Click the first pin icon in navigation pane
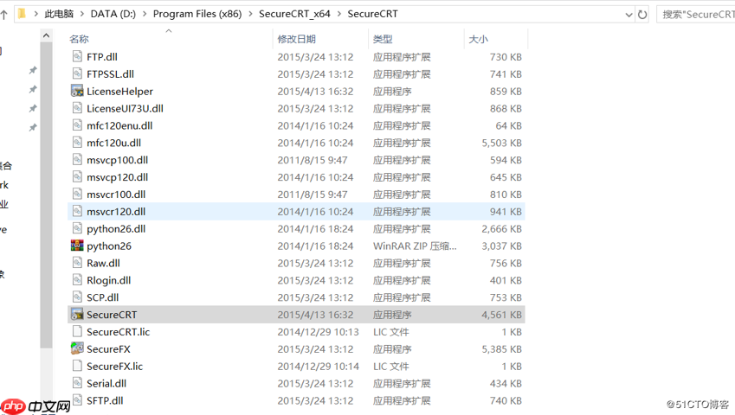This screenshot has width=735, height=415. [x=32, y=70]
